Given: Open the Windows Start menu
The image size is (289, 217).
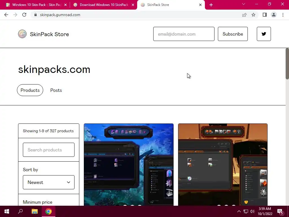Looking at the screenshot, I should click(7, 211).
